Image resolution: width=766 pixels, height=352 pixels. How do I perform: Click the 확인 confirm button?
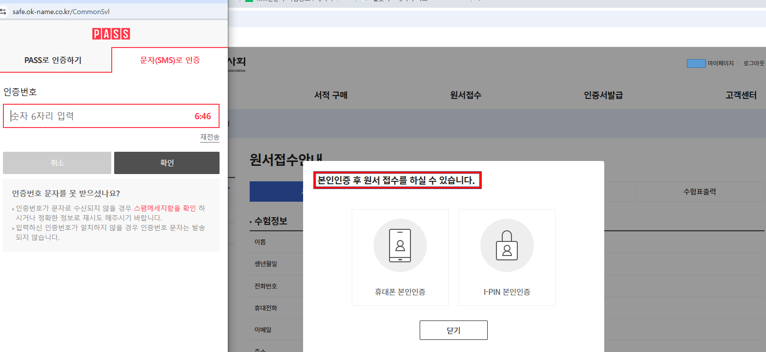coord(167,163)
